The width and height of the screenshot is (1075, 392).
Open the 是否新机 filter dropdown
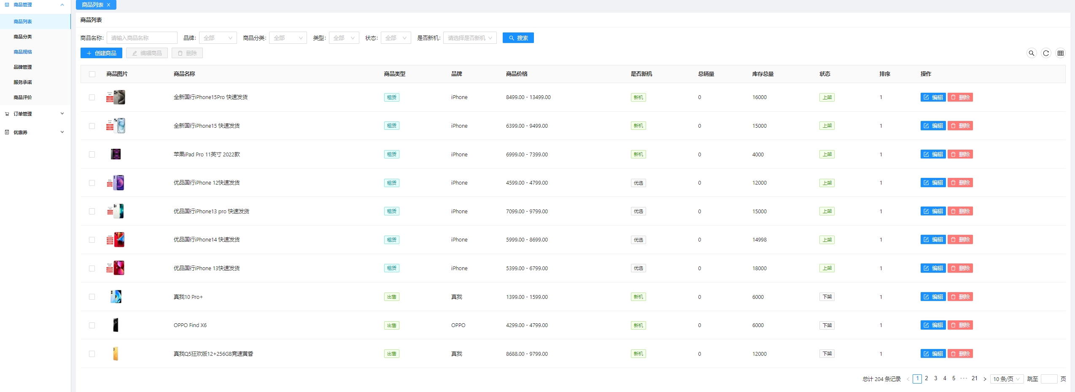470,38
